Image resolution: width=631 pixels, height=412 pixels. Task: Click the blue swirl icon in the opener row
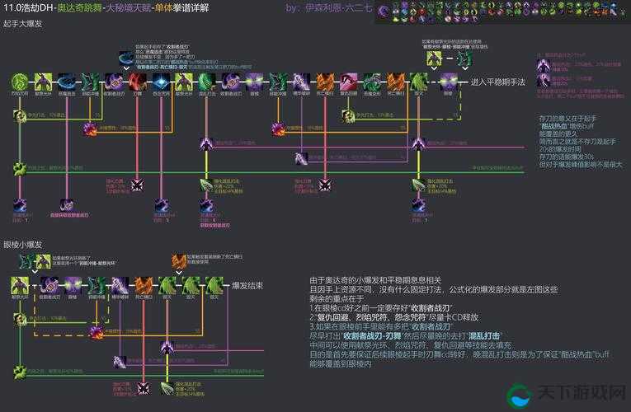67,82
